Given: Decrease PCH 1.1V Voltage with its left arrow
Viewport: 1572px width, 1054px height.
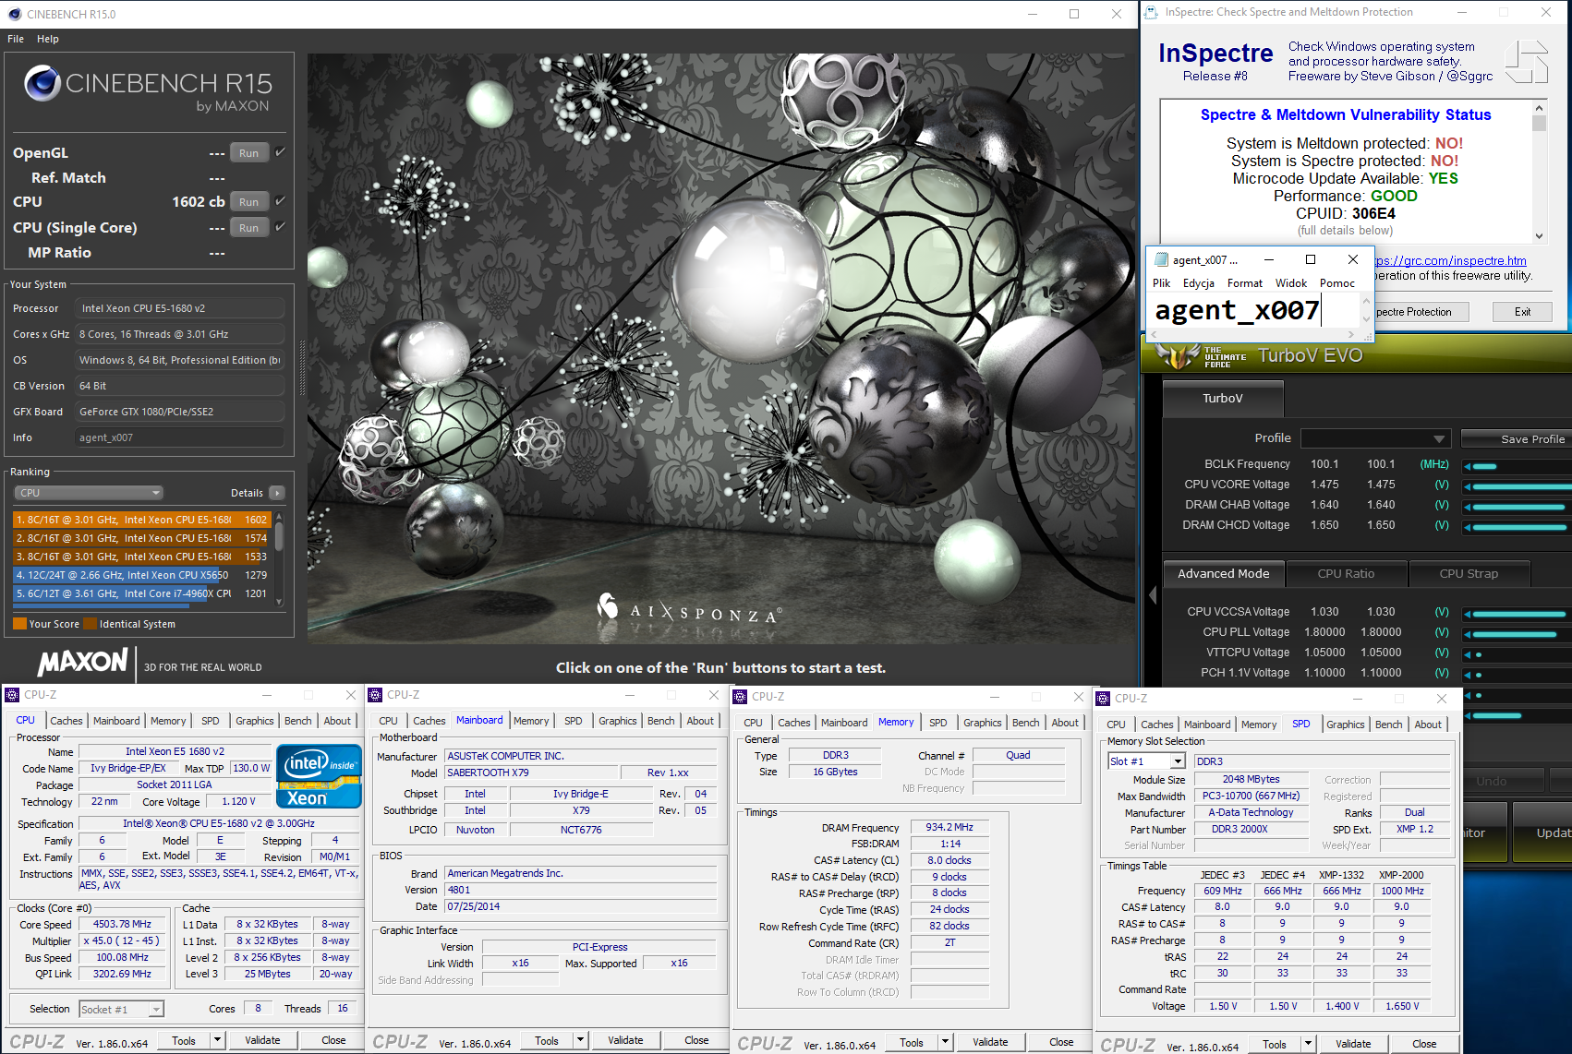Looking at the screenshot, I should [1467, 675].
